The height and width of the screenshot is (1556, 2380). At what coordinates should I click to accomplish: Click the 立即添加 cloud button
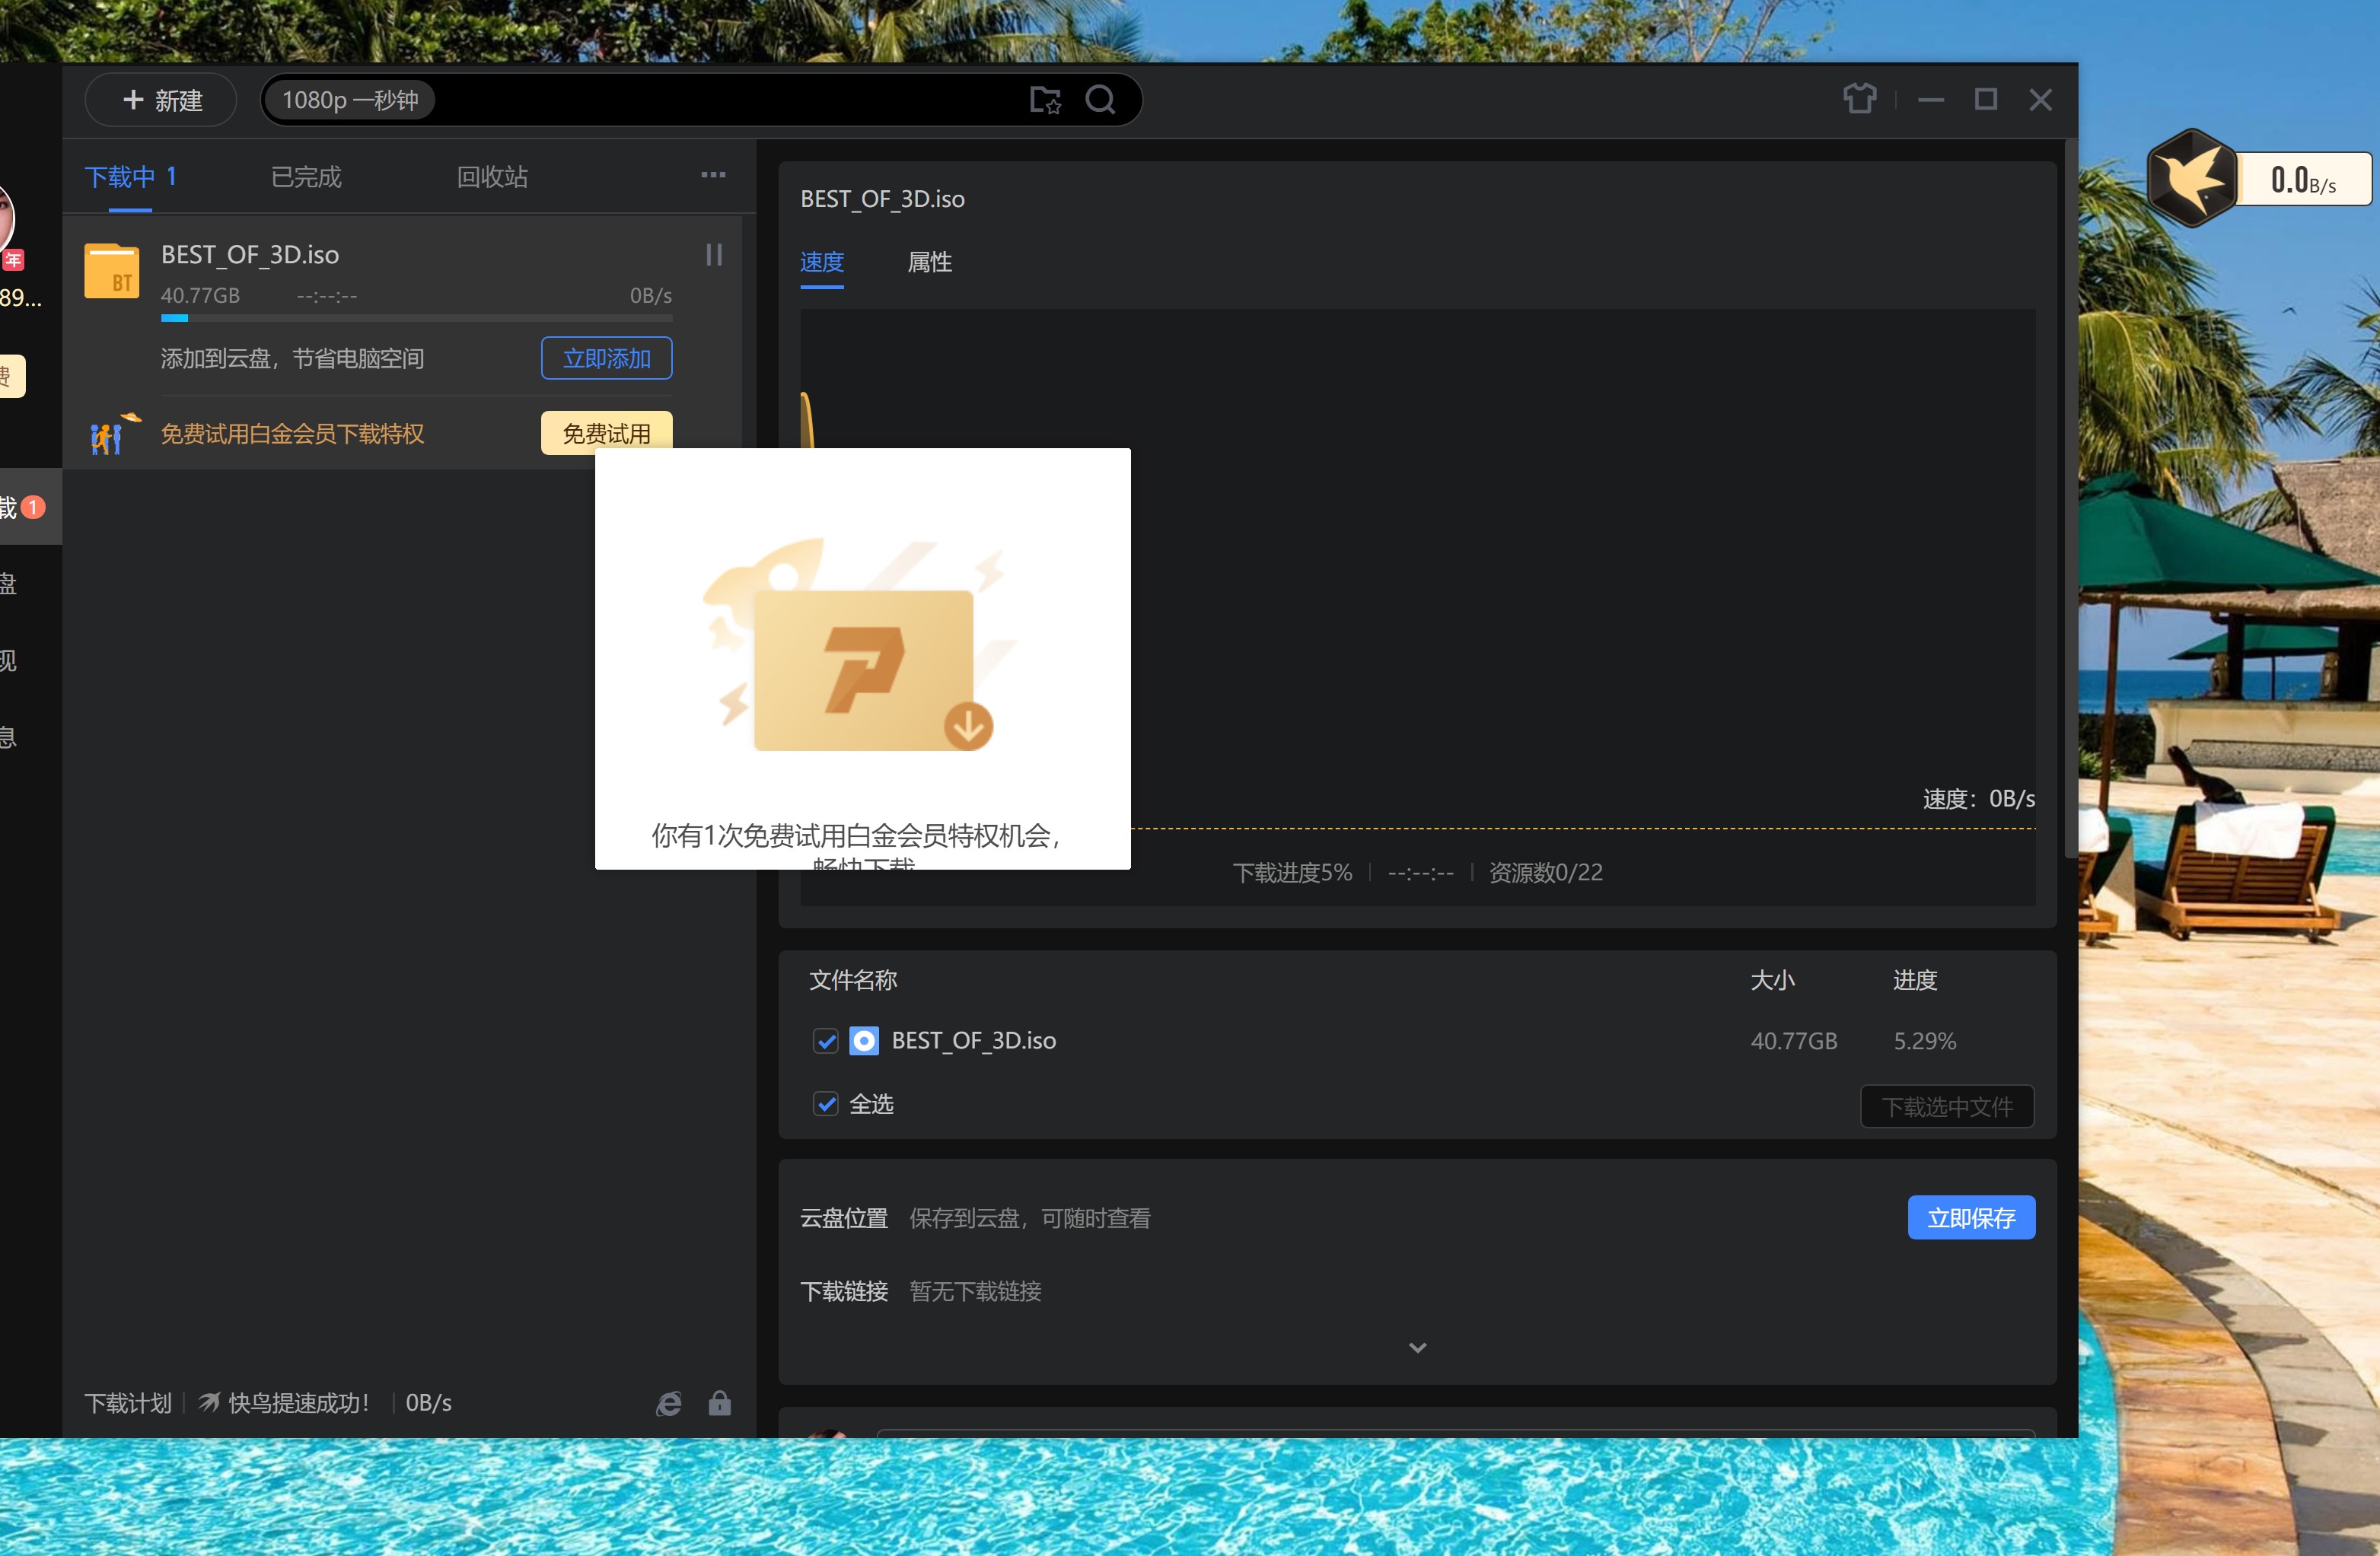coord(606,358)
